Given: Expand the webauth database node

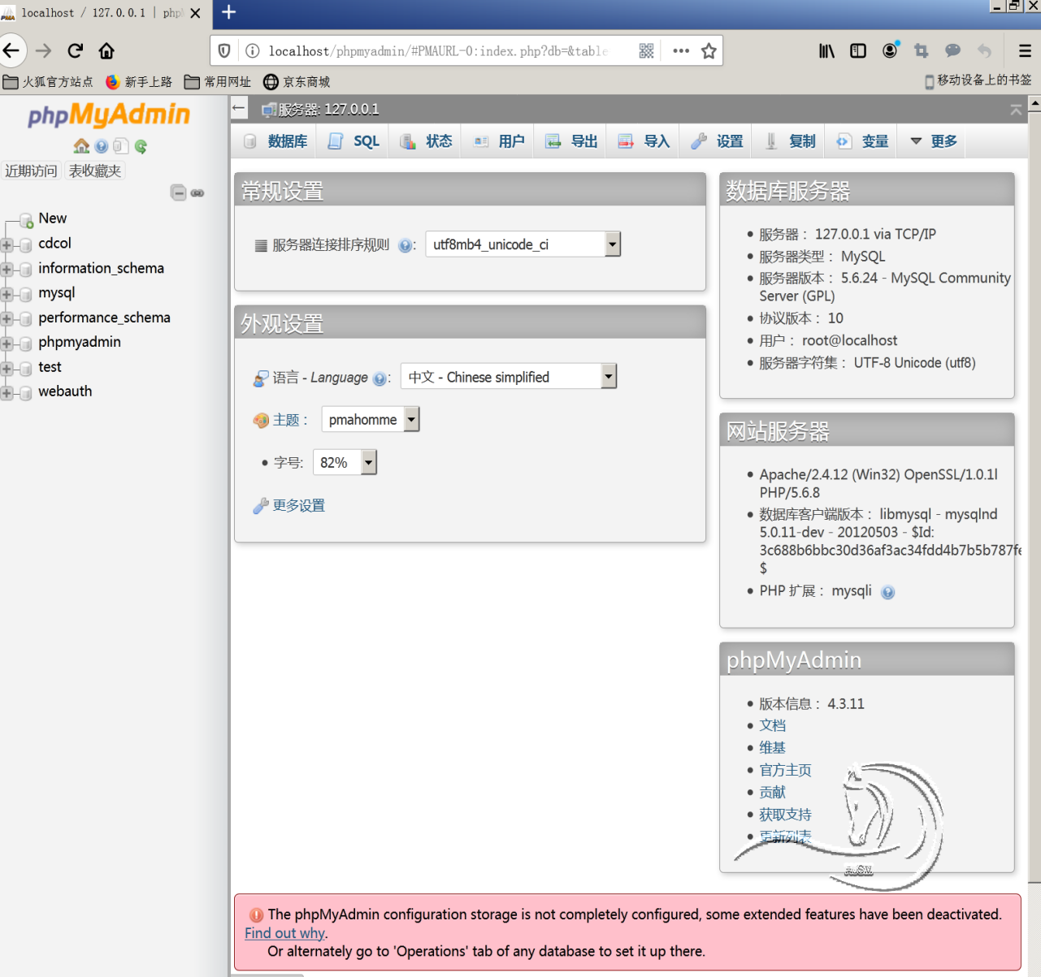Looking at the screenshot, I should pyautogui.click(x=7, y=393).
